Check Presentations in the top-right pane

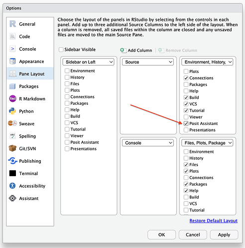point(186,130)
